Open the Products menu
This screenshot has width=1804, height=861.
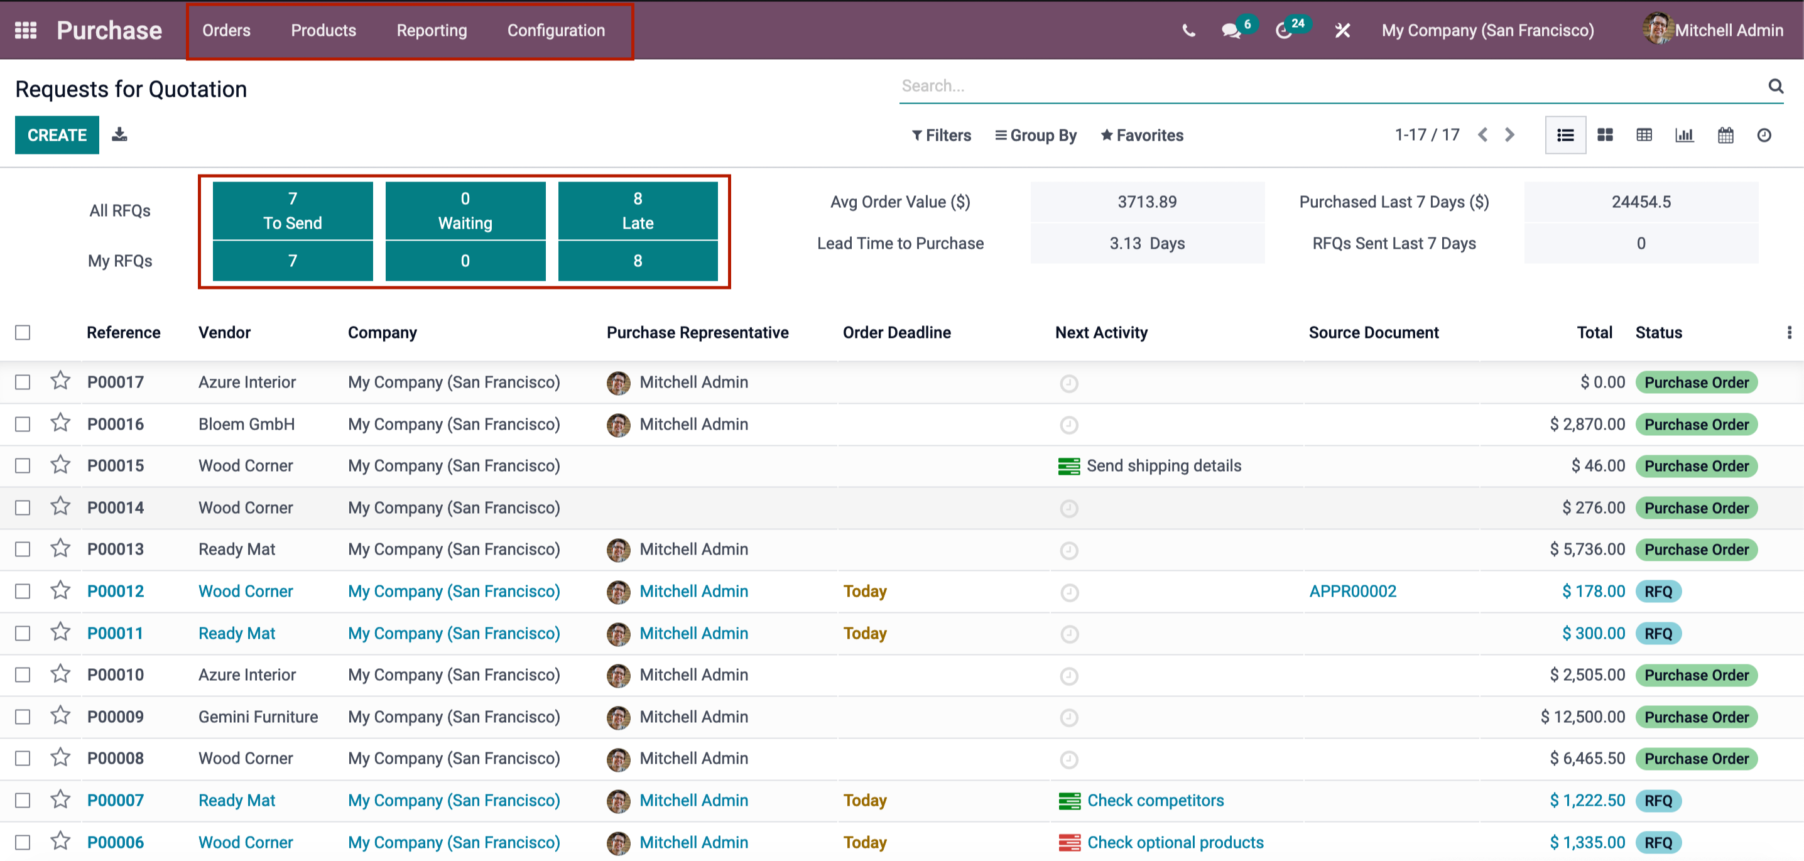323,30
